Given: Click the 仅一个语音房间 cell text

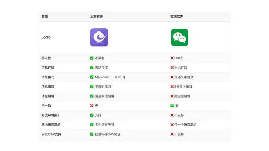Looking at the screenshot, I should click(x=185, y=125).
